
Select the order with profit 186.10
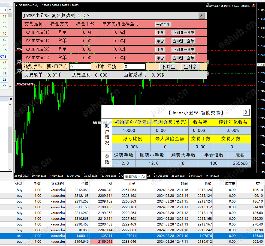tap(132, 201)
